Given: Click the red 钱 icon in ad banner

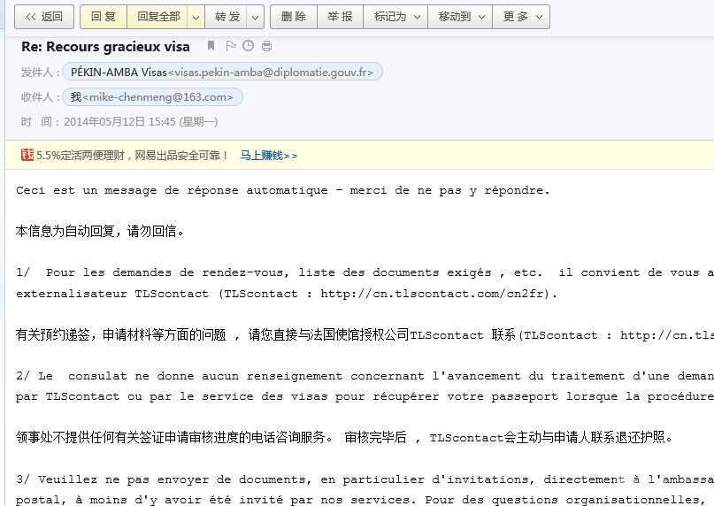Looking at the screenshot, I should point(27,155).
